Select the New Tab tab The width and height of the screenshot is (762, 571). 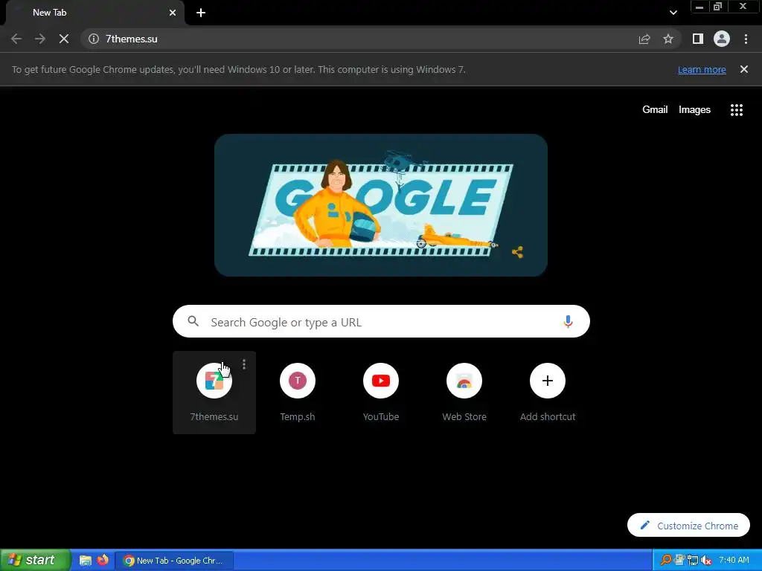coord(95,13)
